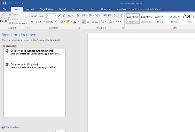The width and height of the screenshot is (195, 132).
Task: Toggle superscript x² formatting
Action: tap(56, 22)
